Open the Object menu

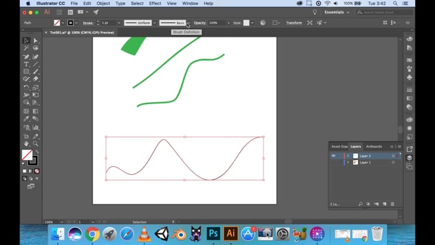point(103,3)
